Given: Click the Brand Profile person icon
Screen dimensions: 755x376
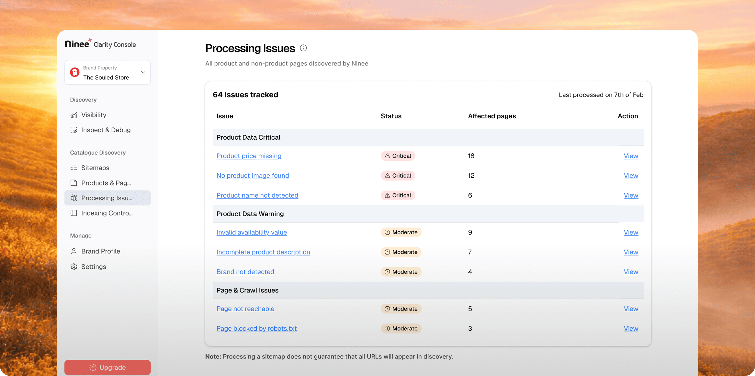Looking at the screenshot, I should [74, 251].
